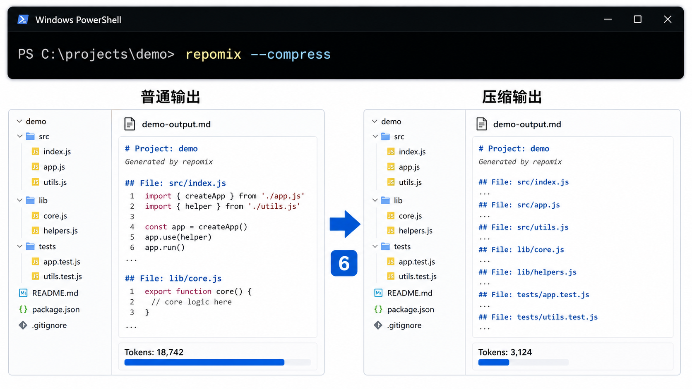Image resolution: width=692 pixels, height=389 pixels.
Task: Click "## File: src/index.js" heading in 普通输出
Action: pos(175,183)
